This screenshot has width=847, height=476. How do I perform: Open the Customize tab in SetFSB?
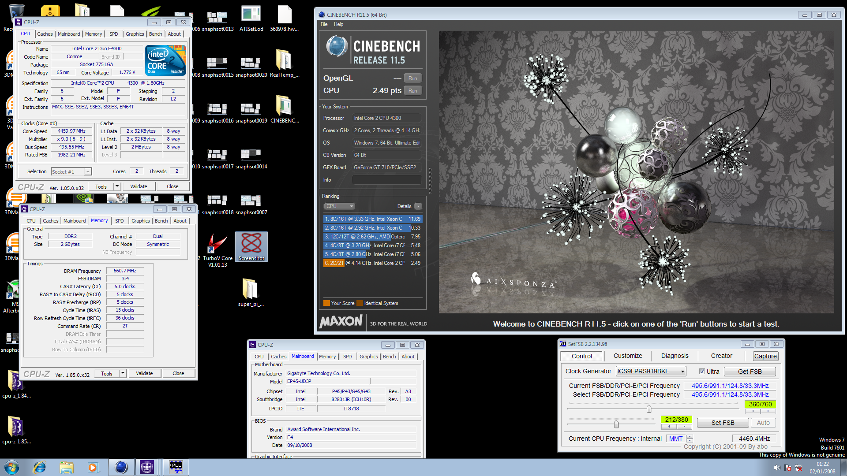click(x=628, y=356)
